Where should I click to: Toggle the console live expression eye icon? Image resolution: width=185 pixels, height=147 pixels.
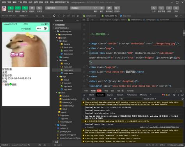pyautogui.click(x=115, y=99)
